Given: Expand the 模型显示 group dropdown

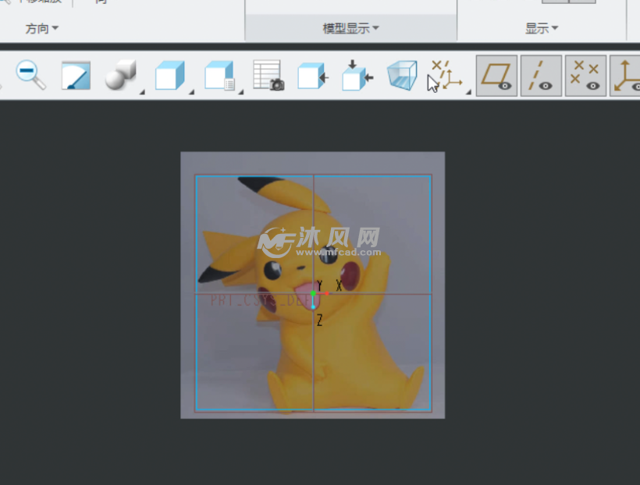Looking at the screenshot, I should pyautogui.click(x=350, y=28).
